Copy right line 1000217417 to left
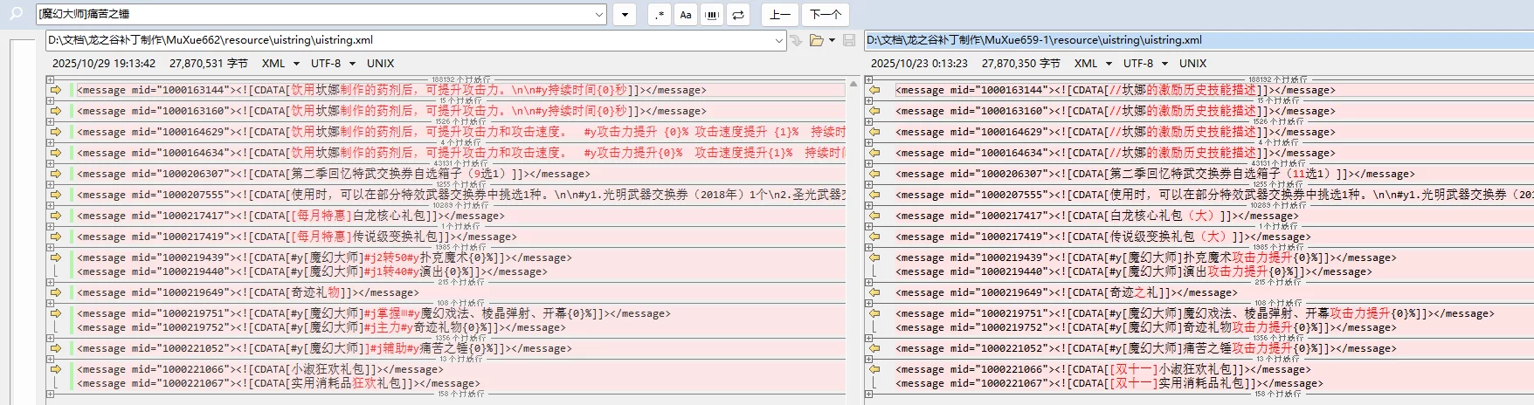The image size is (1534, 405). click(x=874, y=216)
